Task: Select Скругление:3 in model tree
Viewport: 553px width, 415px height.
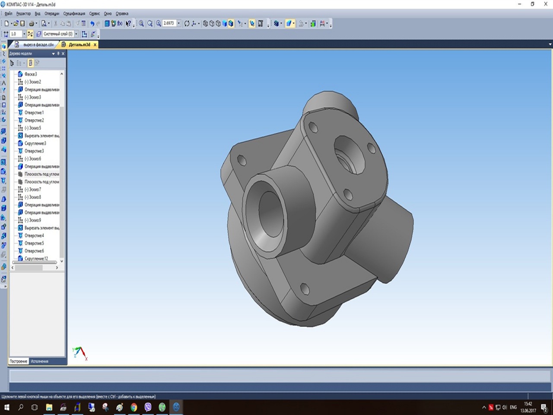Action: coord(35,144)
